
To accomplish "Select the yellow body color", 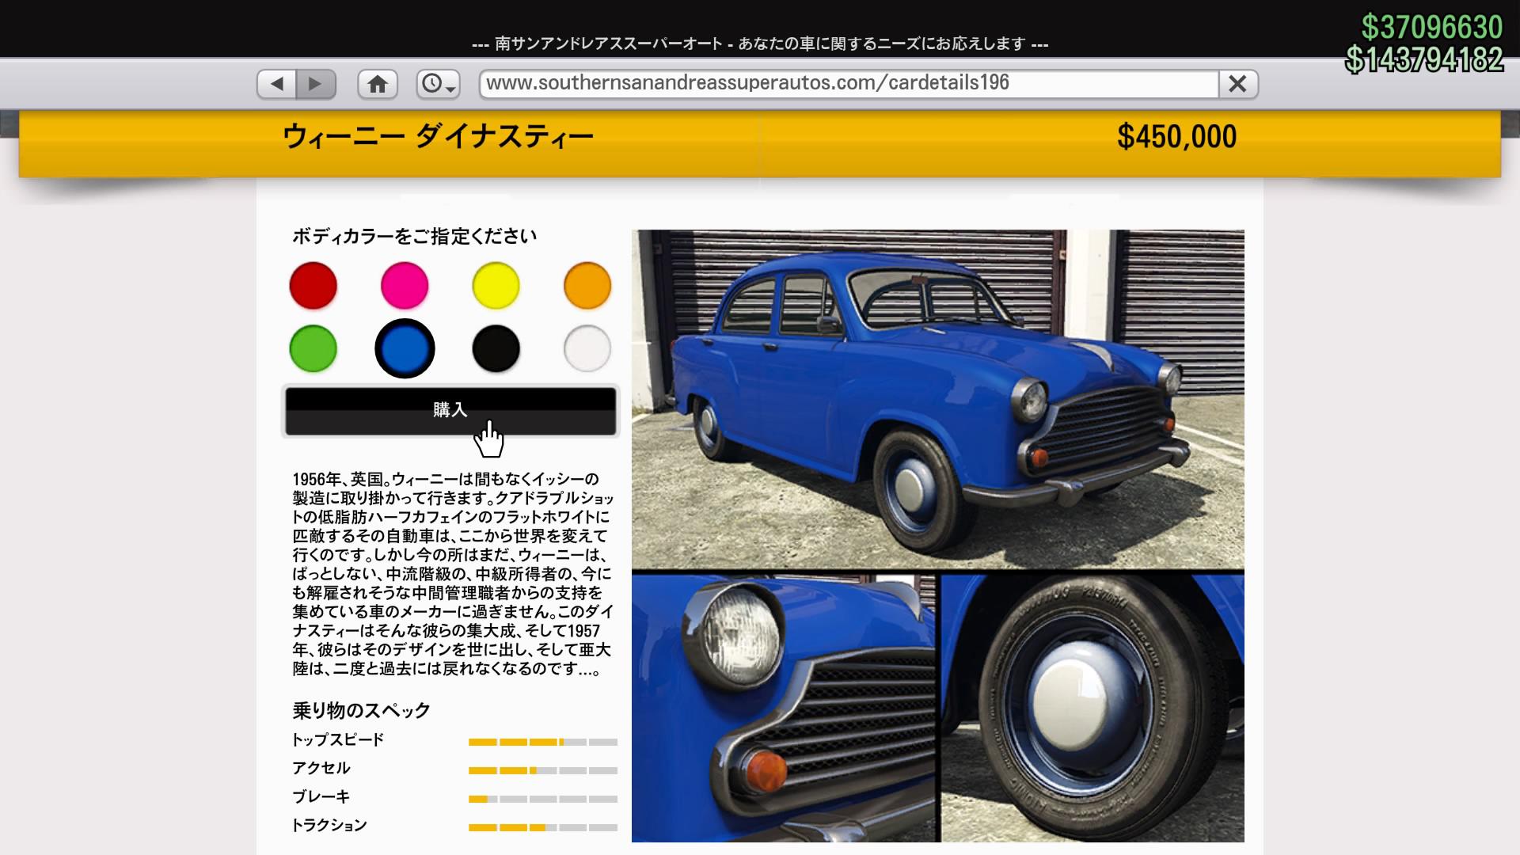I will click(496, 285).
